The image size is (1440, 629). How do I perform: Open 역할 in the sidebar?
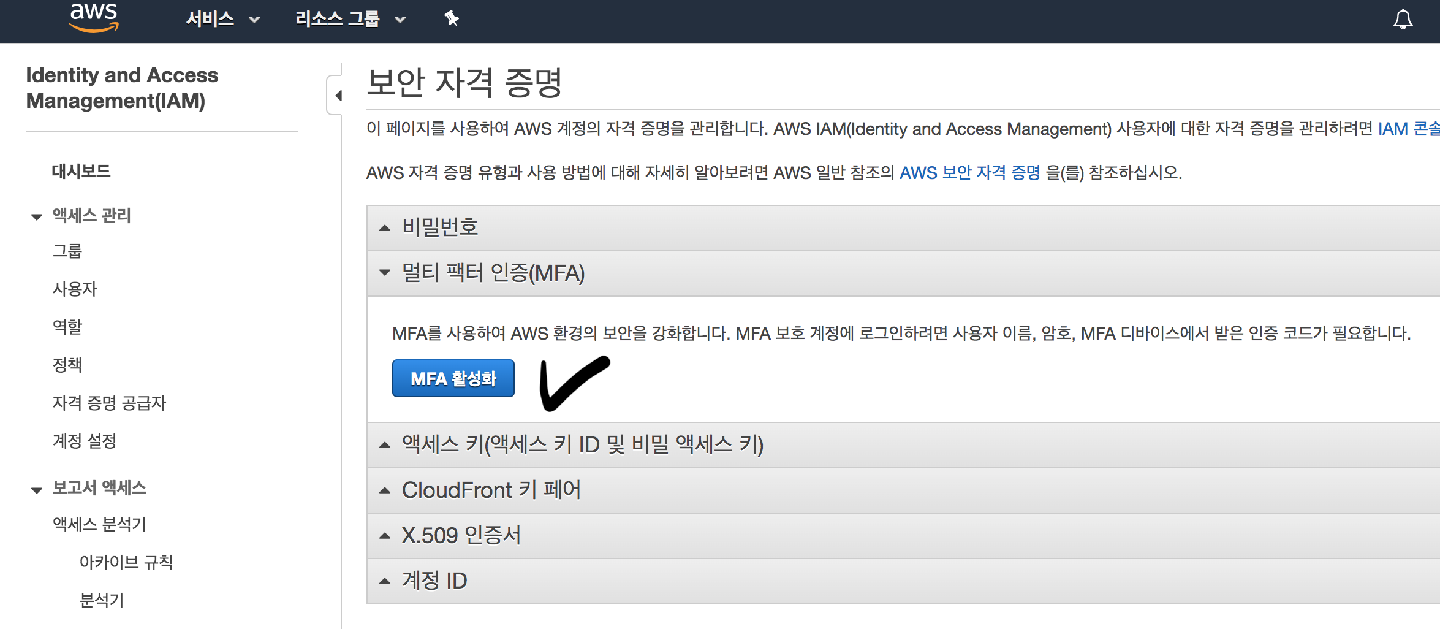click(x=67, y=327)
